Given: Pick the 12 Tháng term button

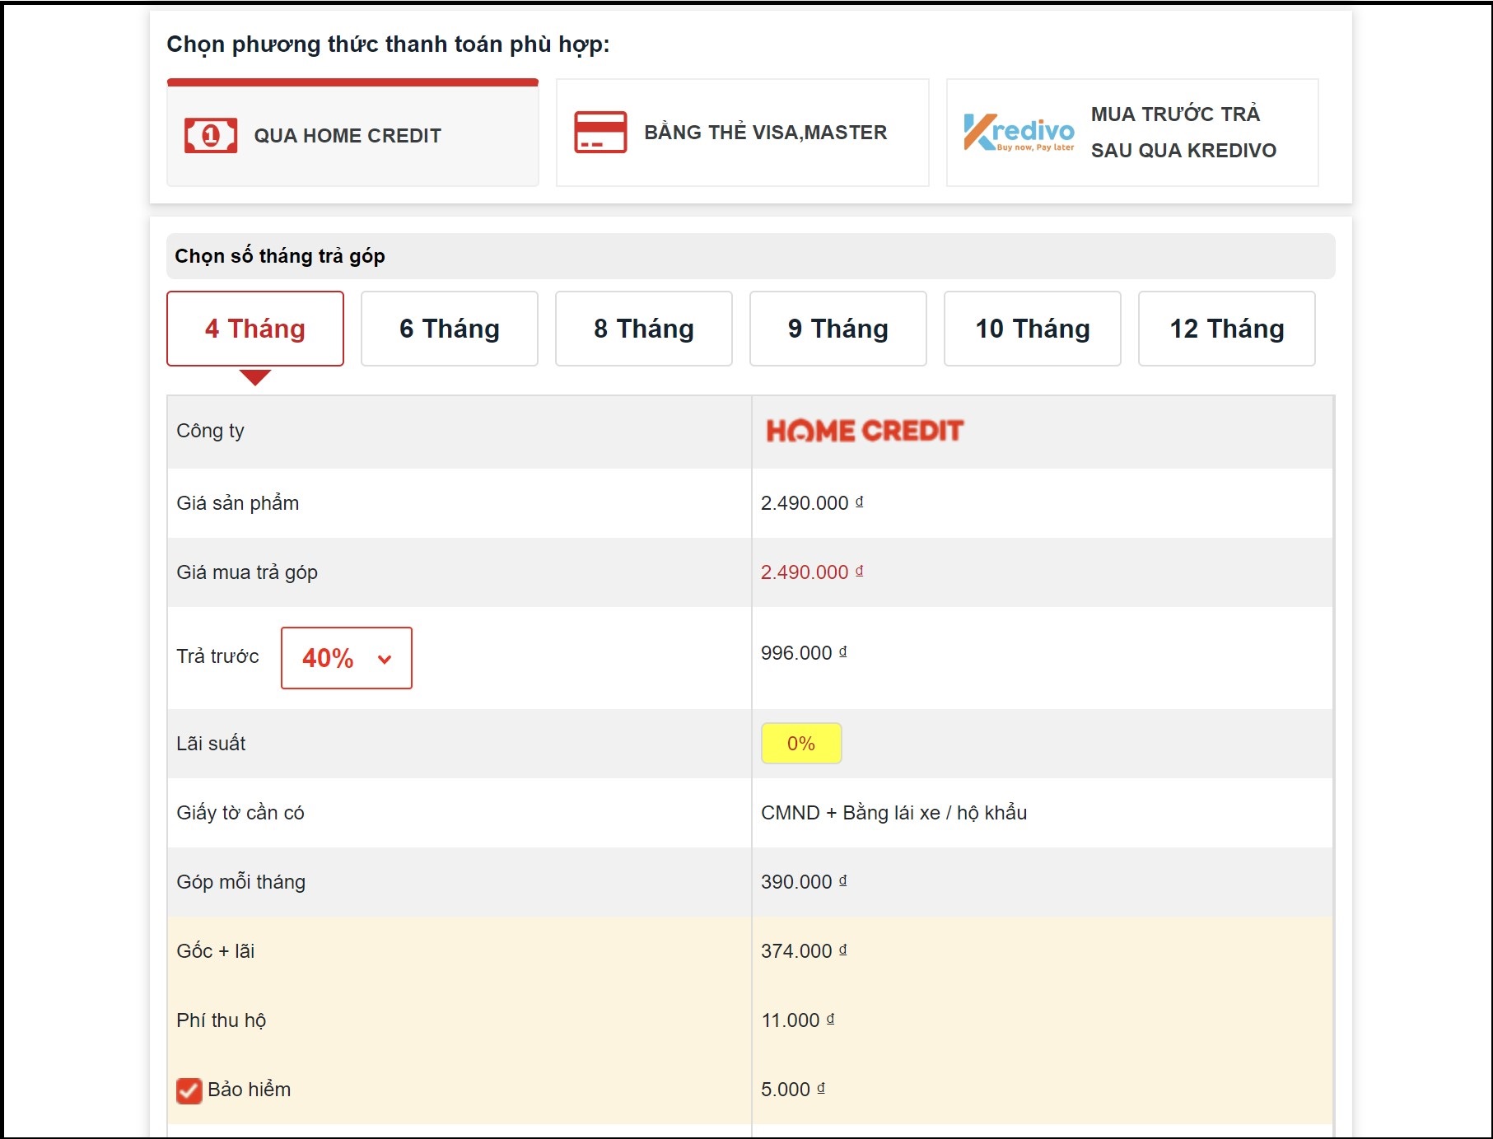Looking at the screenshot, I should coord(1227,329).
